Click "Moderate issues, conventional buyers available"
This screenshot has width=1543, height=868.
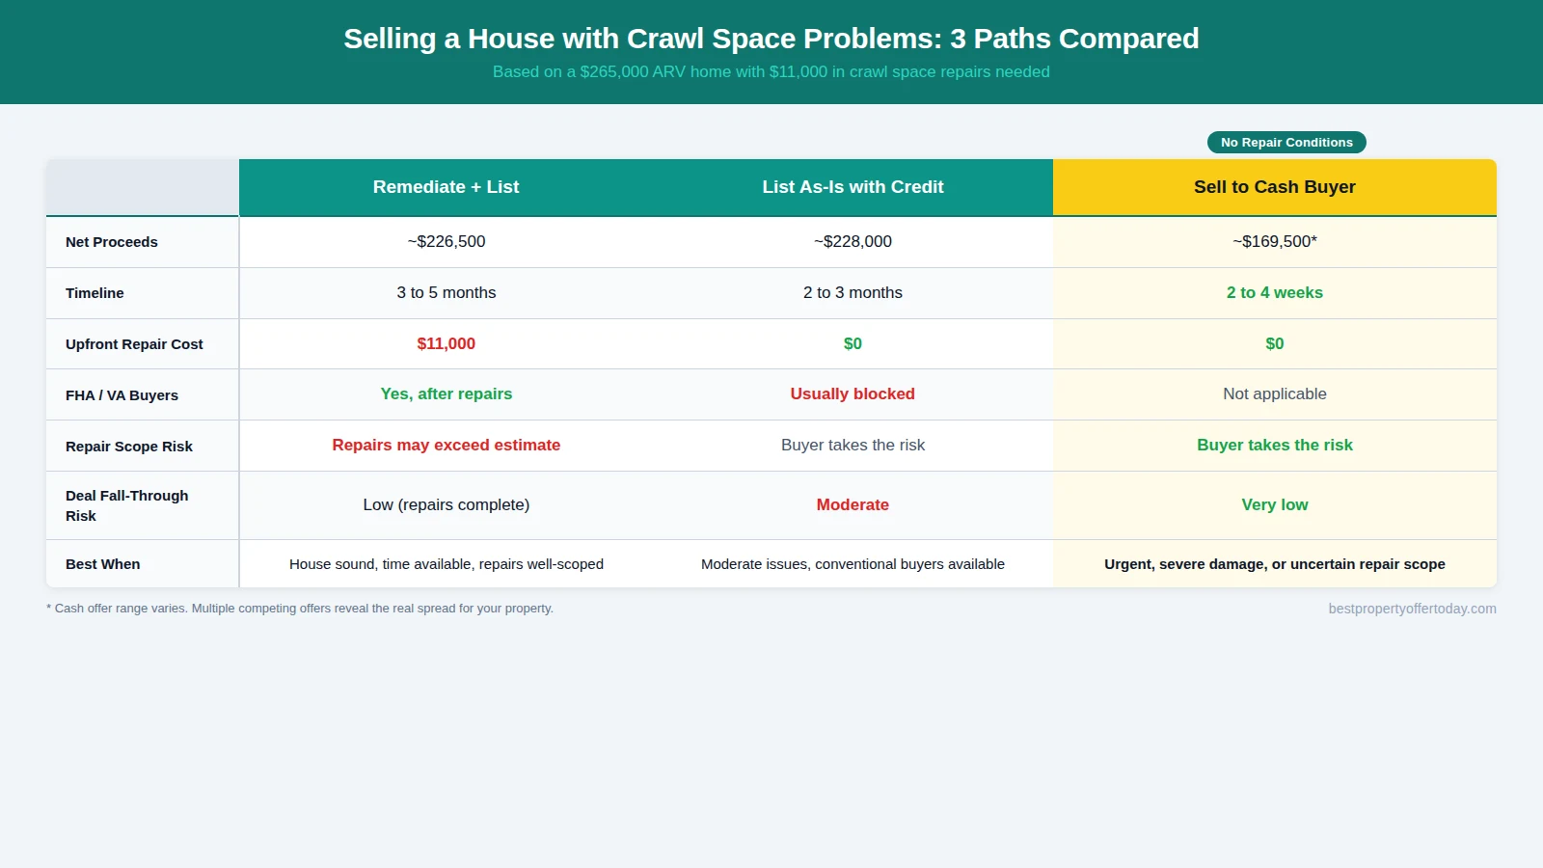[x=853, y=564]
